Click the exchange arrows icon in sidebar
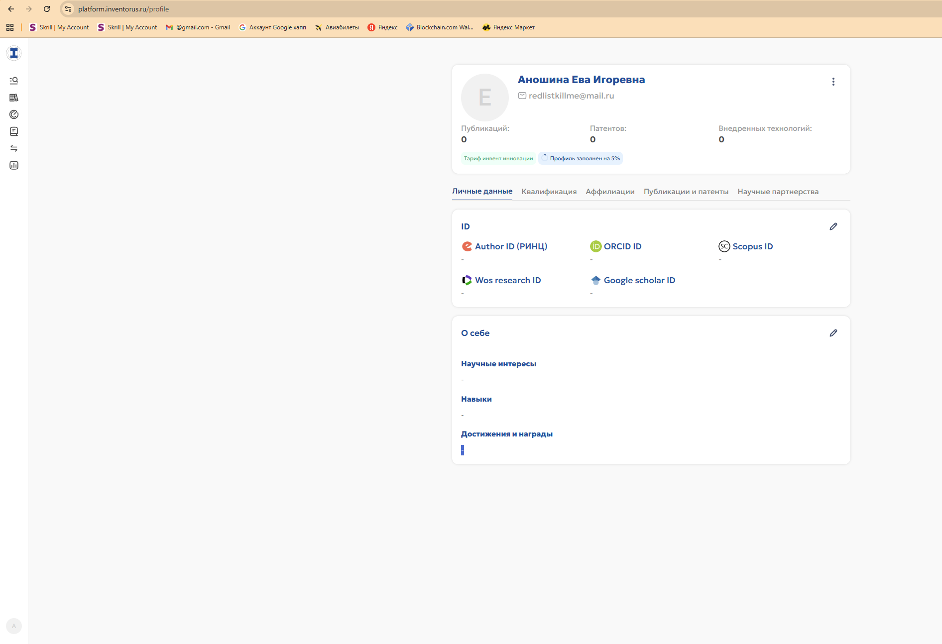942x644 pixels. coord(14,148)
